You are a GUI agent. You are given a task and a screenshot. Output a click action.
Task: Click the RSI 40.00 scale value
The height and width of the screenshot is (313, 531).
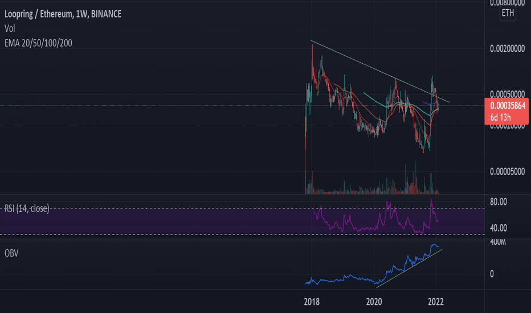498,228
